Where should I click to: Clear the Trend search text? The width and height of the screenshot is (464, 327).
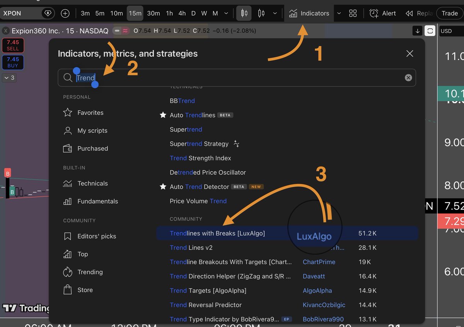coord(408,78)
